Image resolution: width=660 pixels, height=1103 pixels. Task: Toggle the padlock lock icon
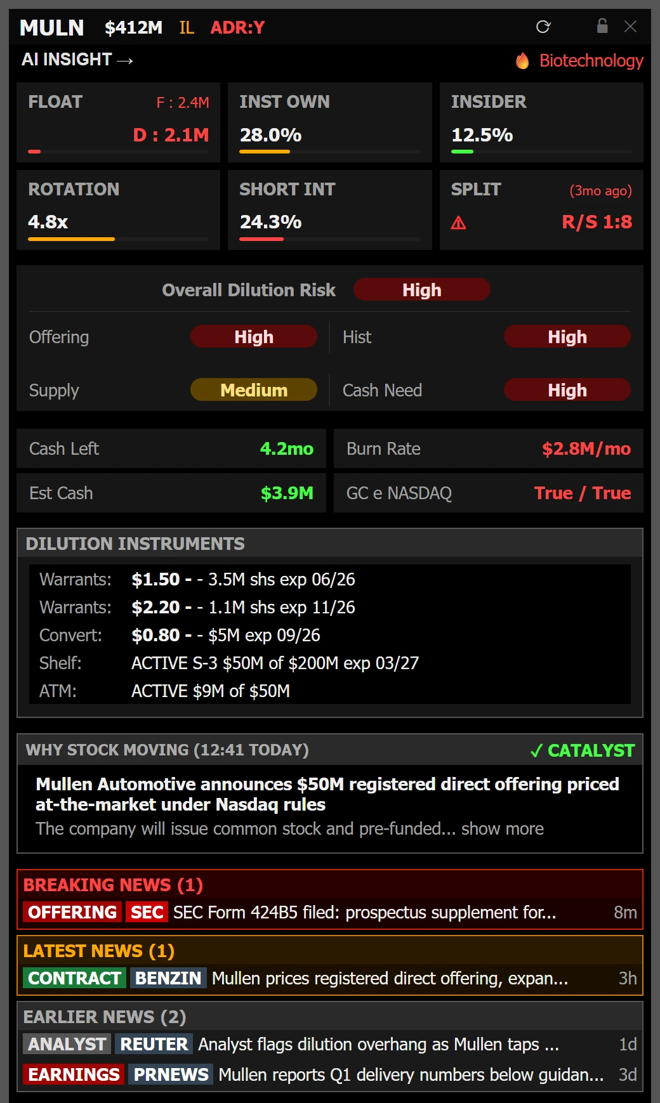[x=602, y=26]
